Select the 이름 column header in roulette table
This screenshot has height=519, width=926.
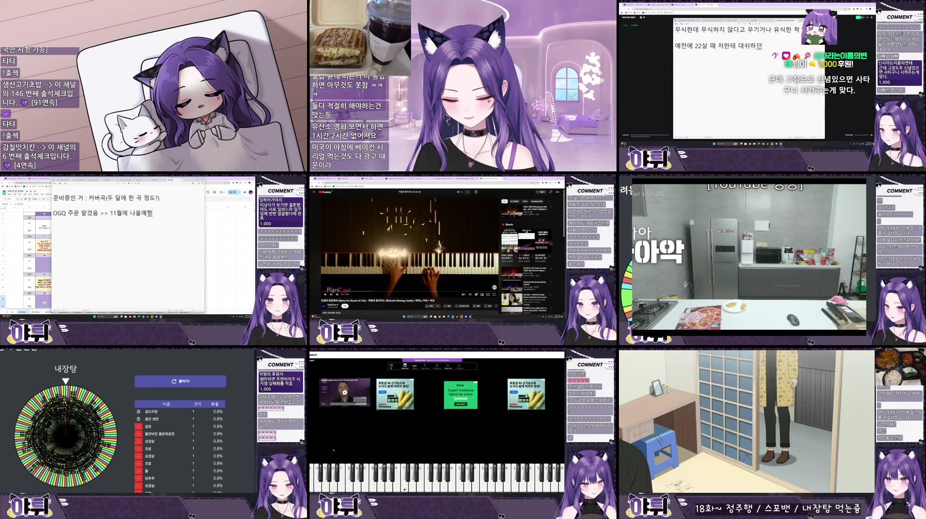click(x=166, y=404)
